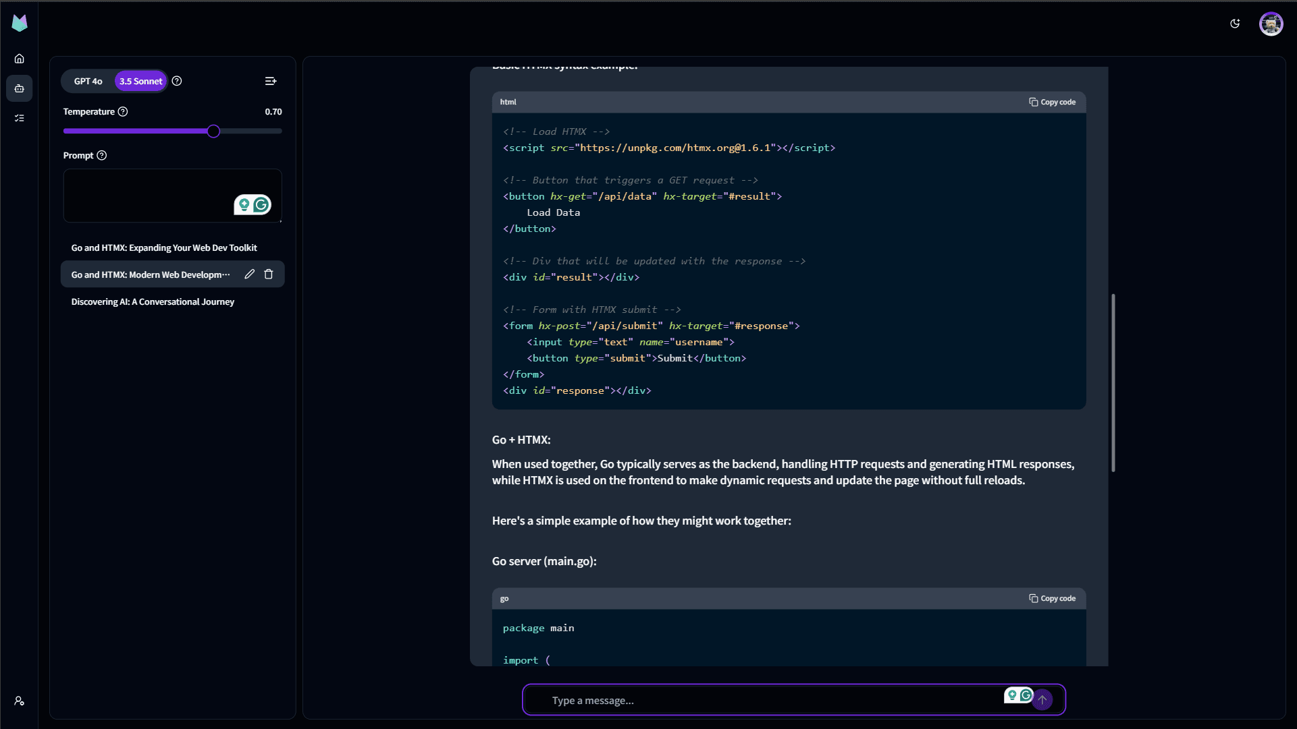
Task: Open the chatbot playground sidebar icon
Action: pyautogui.click(x=20, y=88)
